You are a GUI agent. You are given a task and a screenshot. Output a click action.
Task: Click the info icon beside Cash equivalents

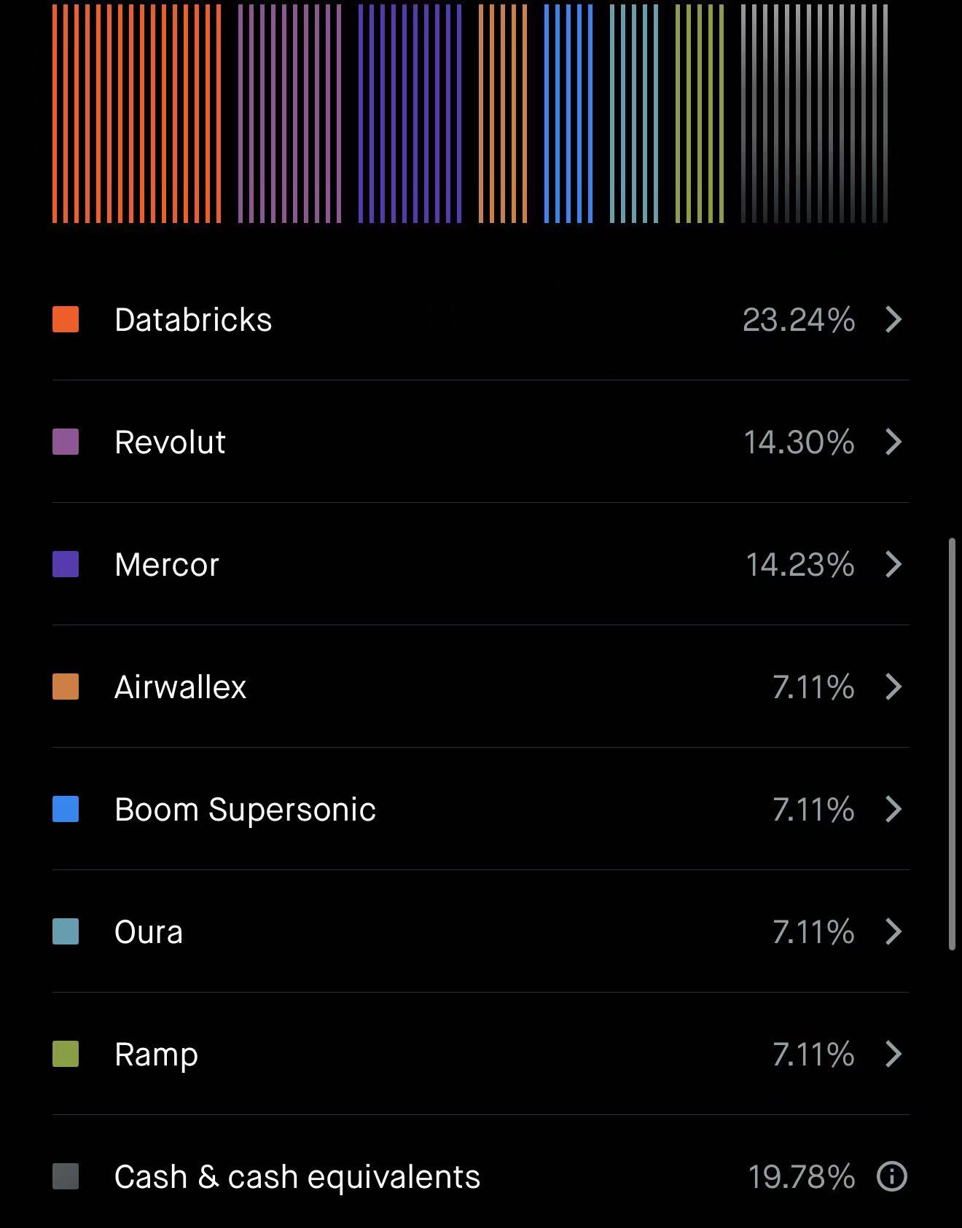[x=891, y=1176]
